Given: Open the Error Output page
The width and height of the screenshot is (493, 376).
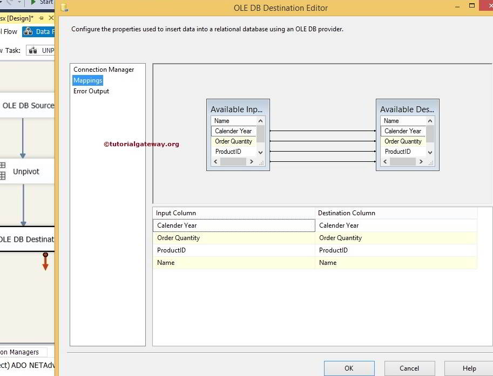Looking at the screenshot, I should (91, 91).
